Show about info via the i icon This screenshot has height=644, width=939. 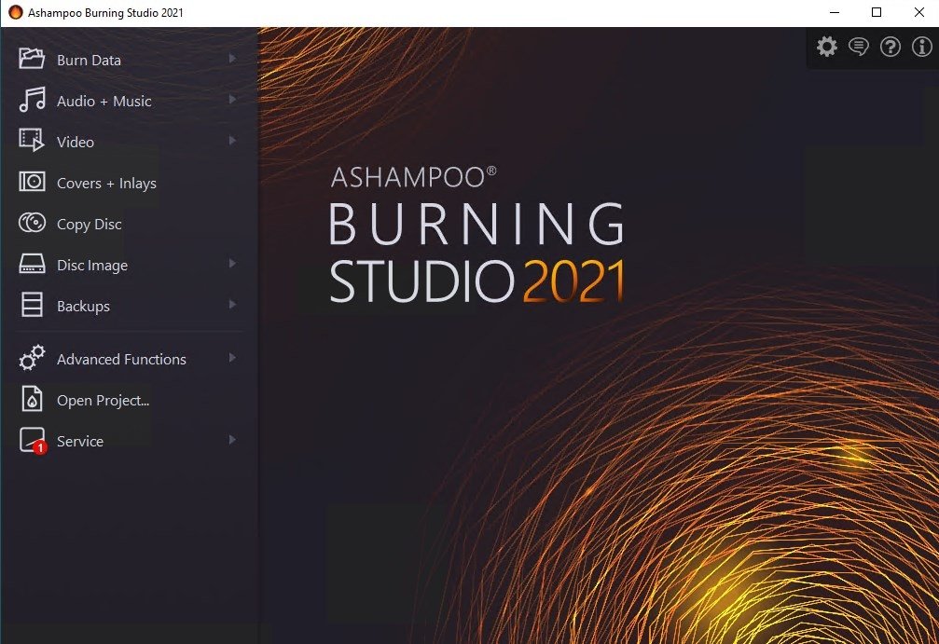(922, 47)
